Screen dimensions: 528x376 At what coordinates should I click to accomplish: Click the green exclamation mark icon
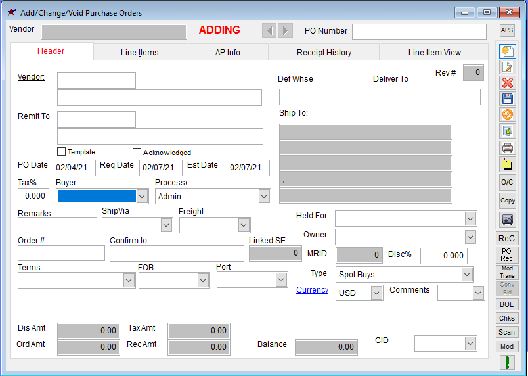(507, 362)
